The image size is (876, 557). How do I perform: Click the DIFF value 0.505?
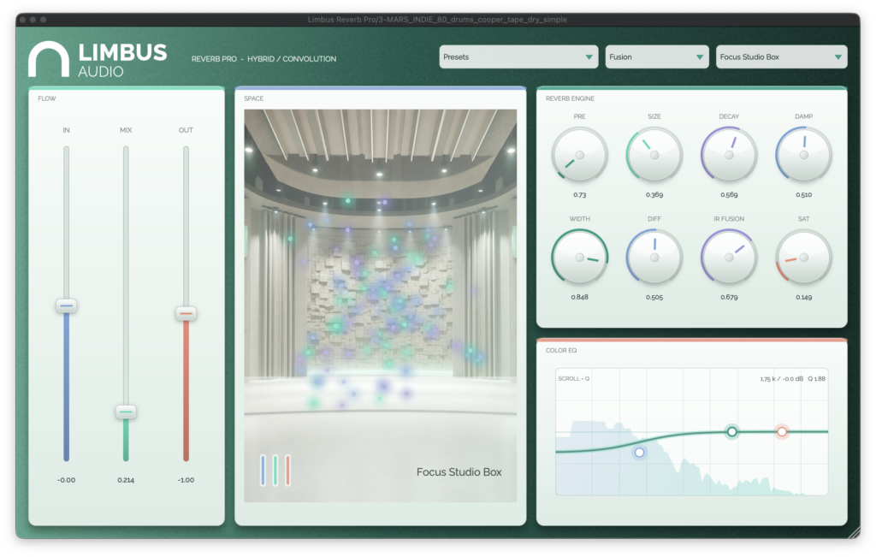point(654,297)
